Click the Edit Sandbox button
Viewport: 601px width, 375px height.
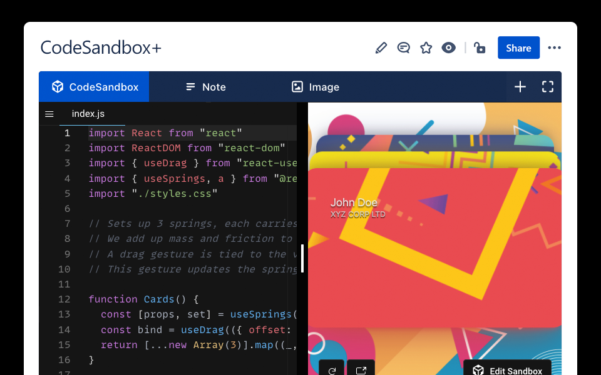[508, 369]
